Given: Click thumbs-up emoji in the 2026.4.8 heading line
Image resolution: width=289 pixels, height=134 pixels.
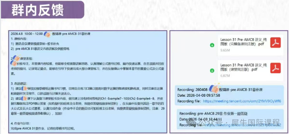Looking at the screenshot, I should (x=47, y=34).
